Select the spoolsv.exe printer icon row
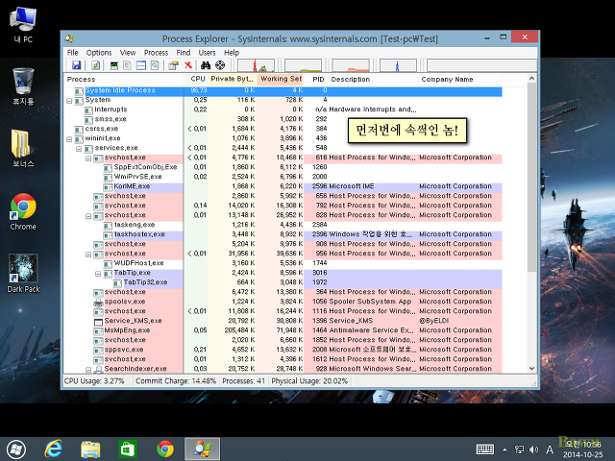This screenshot has height=461, width=615. (x=283, y=302)
